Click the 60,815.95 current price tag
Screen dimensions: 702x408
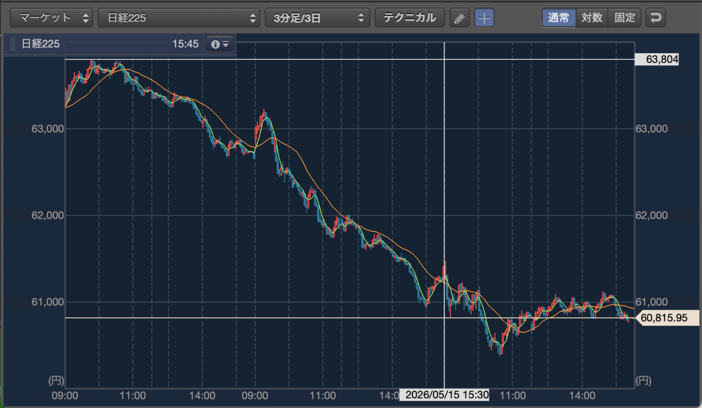pos(669,317)
